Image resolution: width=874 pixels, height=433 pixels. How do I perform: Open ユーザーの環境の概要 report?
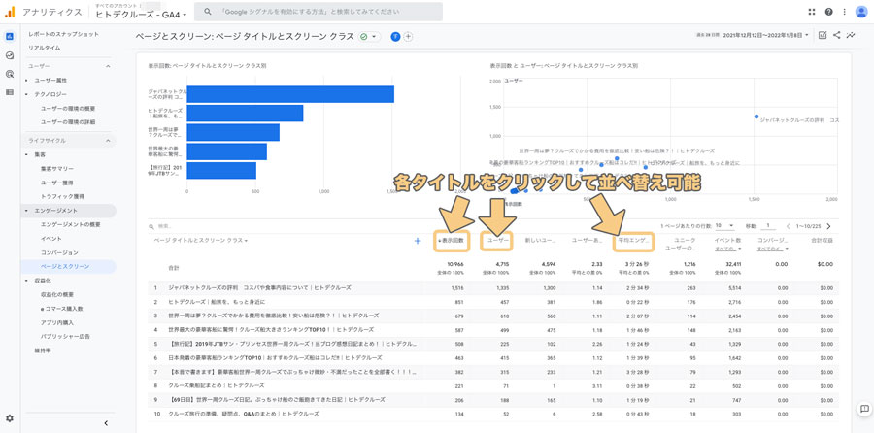[67, 108]
